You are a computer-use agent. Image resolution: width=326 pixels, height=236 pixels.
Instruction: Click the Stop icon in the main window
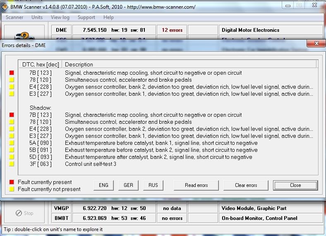click(19, 213)
